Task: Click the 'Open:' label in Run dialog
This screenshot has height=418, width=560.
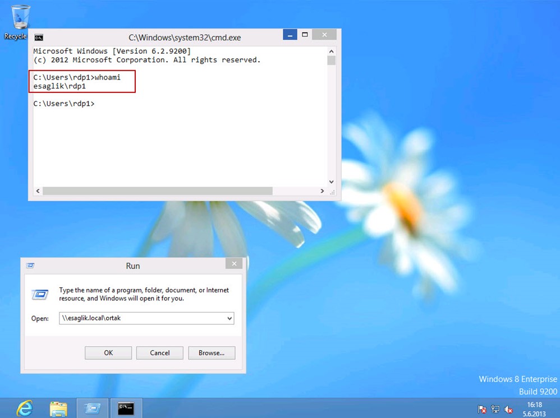Action: 40,318
